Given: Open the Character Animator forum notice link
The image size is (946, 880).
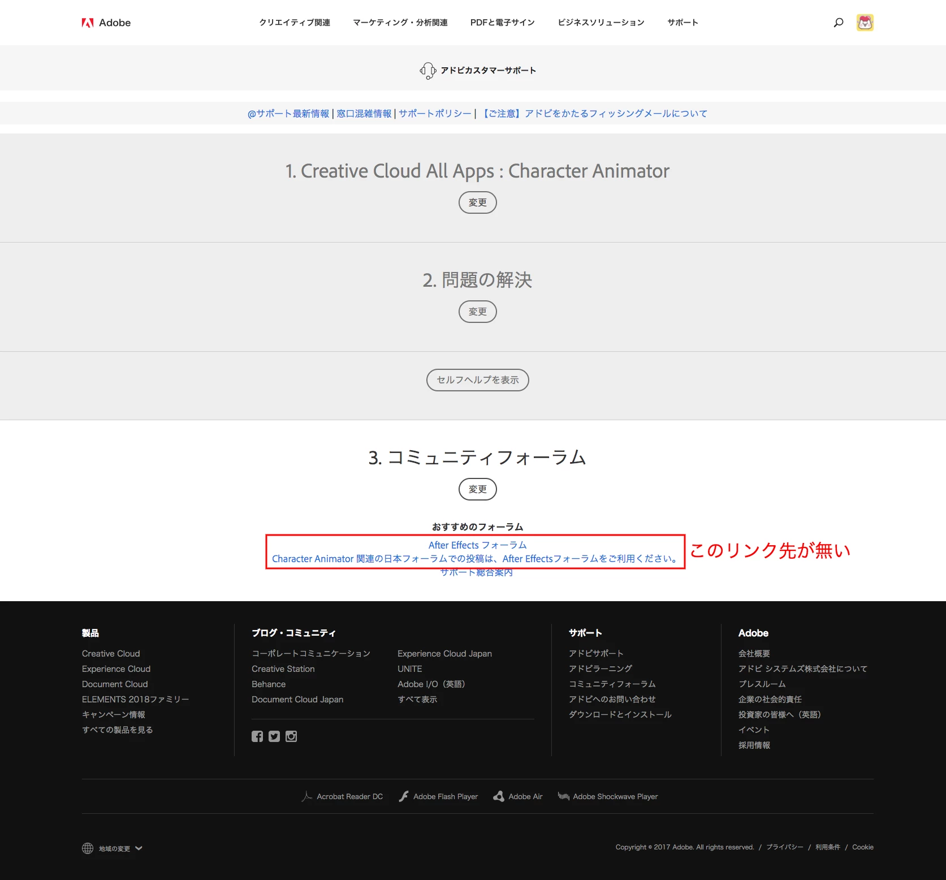Looking at the screenshot, I should [x=476, y=559].
